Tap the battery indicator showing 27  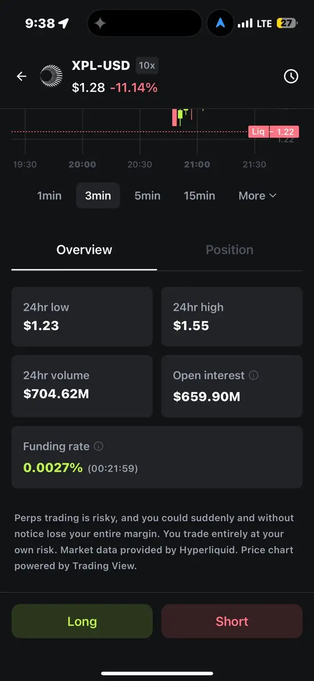tap(287, 23)
